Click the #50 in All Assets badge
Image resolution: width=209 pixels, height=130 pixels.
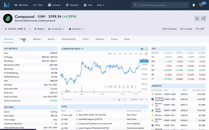[170, 29]
